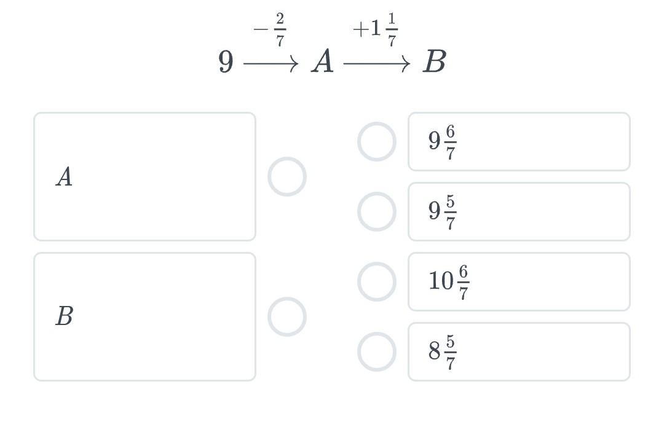Click the fraction 2/7 above first arrow
Viewport: 664px width, 443px height.
(x=280, y=29)
